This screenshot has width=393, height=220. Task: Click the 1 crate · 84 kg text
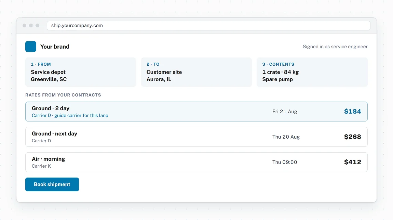[x=281, y=72]
